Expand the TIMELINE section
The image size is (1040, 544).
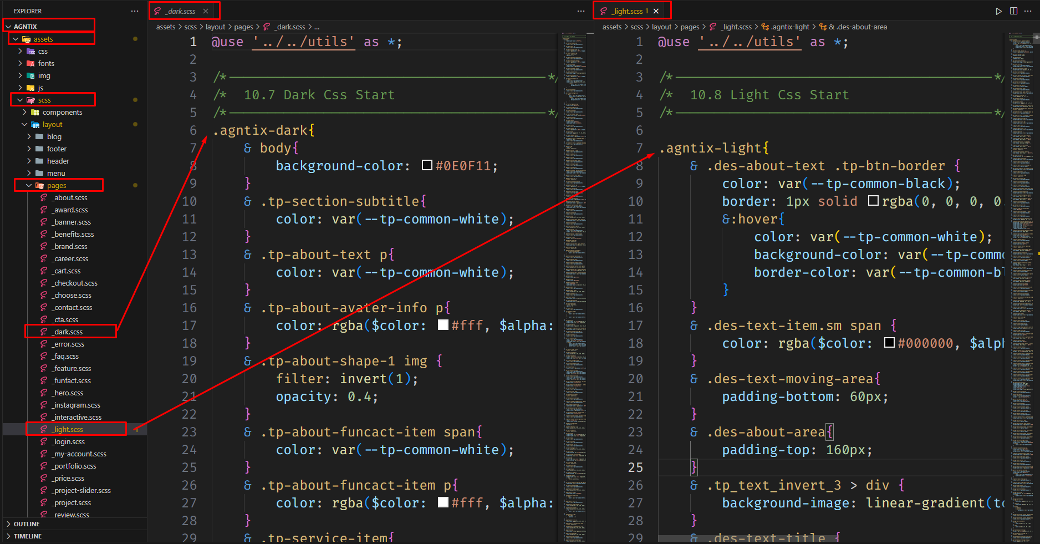pyautogui.click(x=28, y=536)
